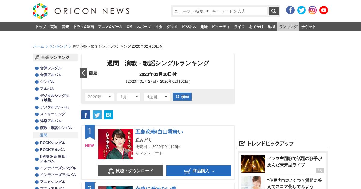Select the ランキング nav tab
The image size is (361, 189).
pyautogui.click(x=288, y=27)
